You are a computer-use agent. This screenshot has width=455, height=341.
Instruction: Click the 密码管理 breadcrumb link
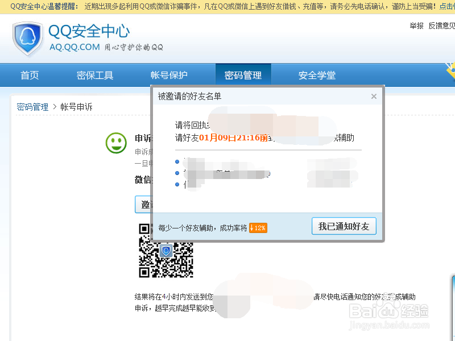32,107
